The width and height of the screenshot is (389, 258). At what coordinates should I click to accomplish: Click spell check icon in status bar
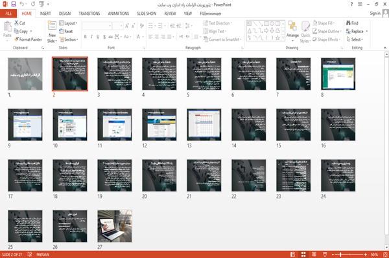pos(30,254)
